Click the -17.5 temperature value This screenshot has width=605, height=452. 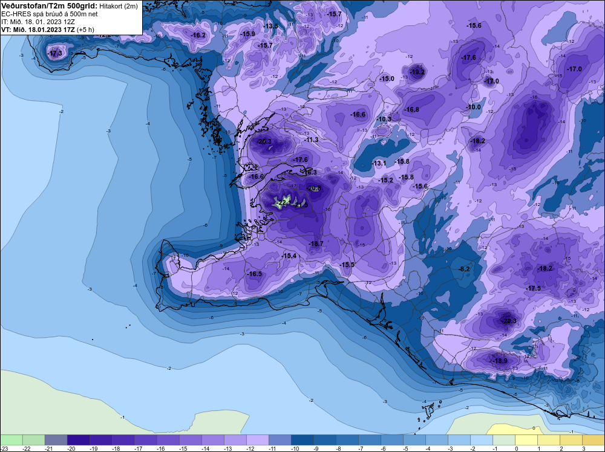tap(534, 288)
